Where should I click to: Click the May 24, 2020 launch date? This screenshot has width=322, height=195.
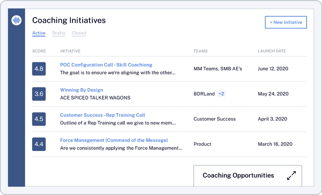coord(273,94)
